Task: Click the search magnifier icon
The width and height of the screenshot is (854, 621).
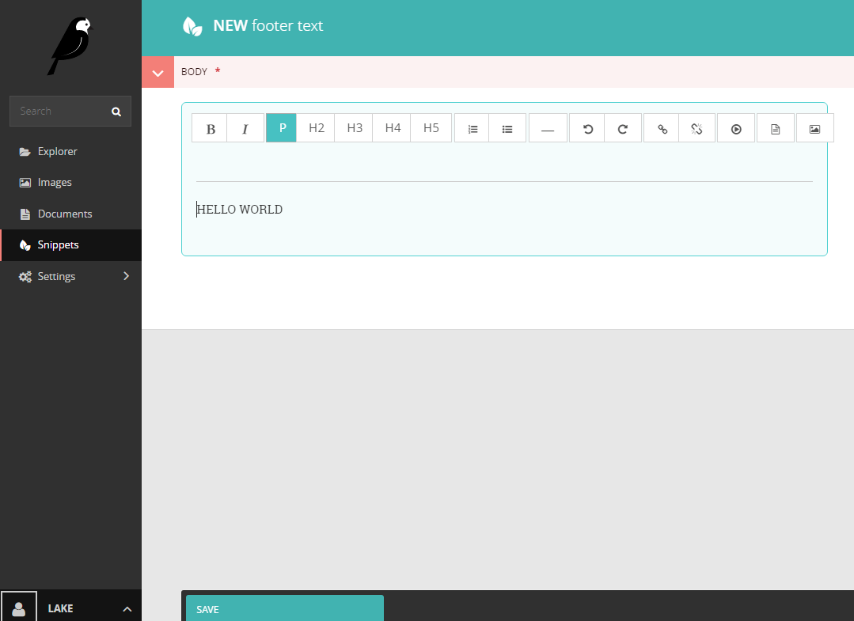Action: click(x=116, y=111)
